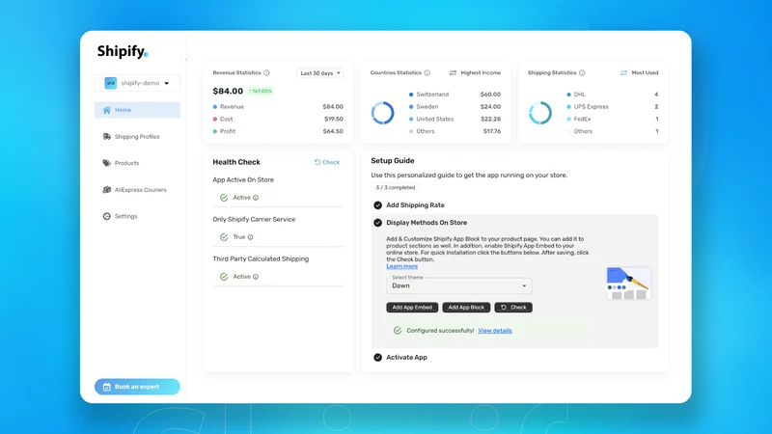This screenshot has height=434, width=772.
Task: Click the Switzerland country row
Action: point(455,95)
